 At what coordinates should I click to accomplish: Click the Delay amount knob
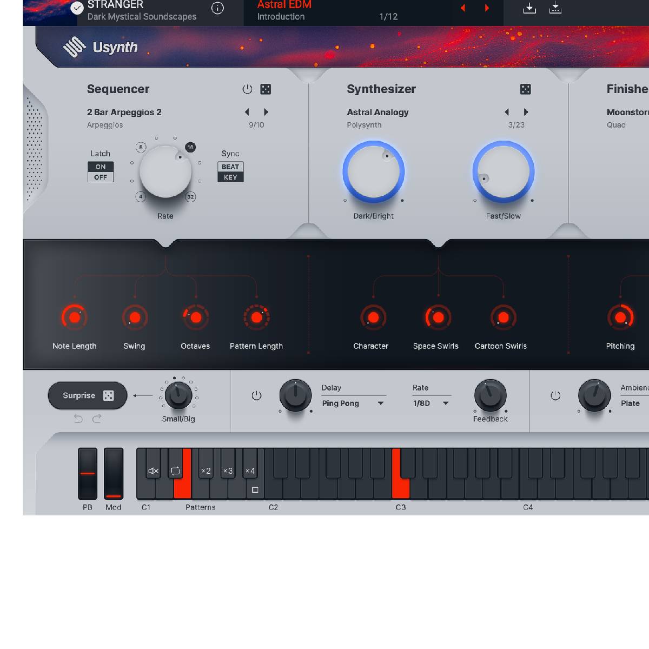pyautogui.click(x=295, y=395)
